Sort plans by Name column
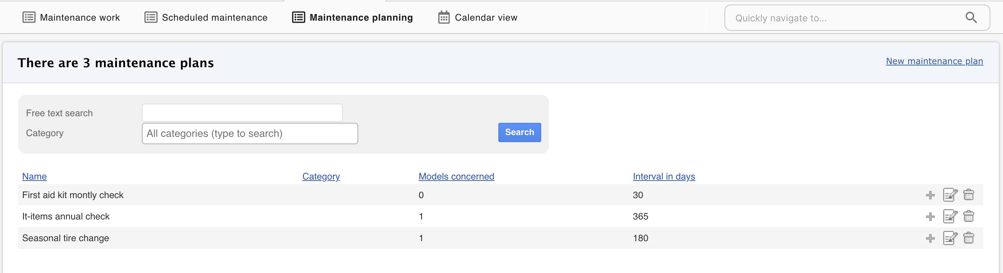This screenshot has height=273, width=1003. pos(34,176)
